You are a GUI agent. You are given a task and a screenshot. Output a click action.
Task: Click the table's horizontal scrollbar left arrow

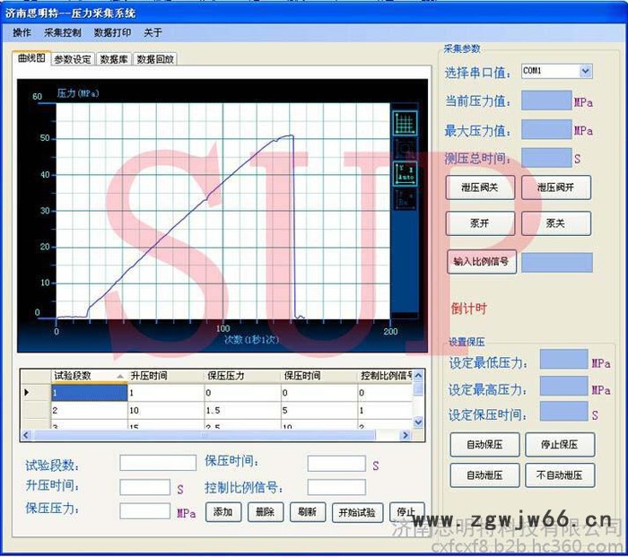(27, 435)
